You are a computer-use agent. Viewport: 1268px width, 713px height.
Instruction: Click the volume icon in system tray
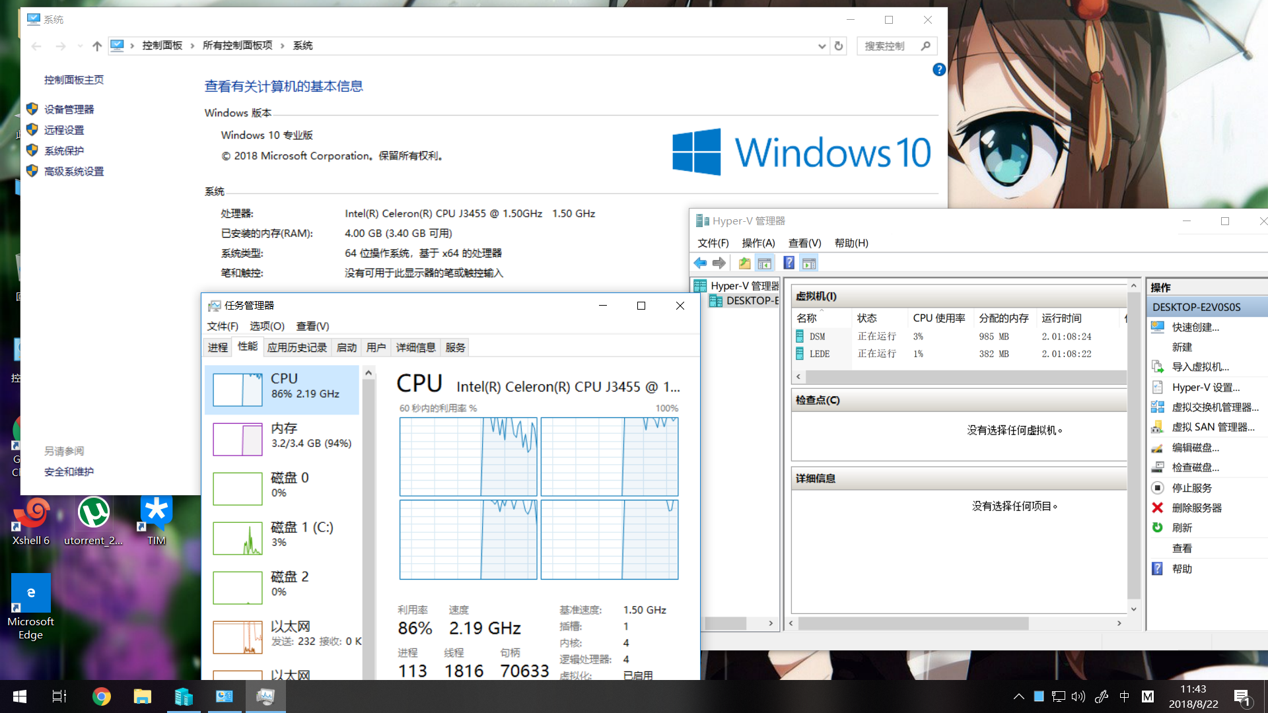point(1078,696)
